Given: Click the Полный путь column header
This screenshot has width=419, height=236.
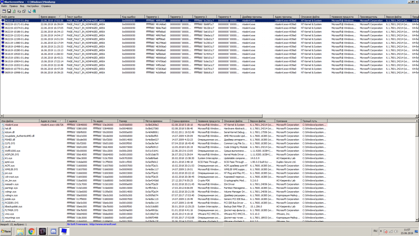Looking at the screenshot, I should [x=315, y=121].
